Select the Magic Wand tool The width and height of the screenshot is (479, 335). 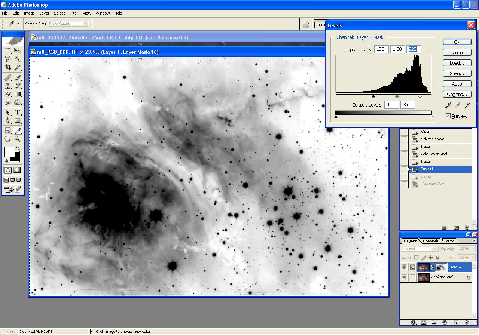18,59
